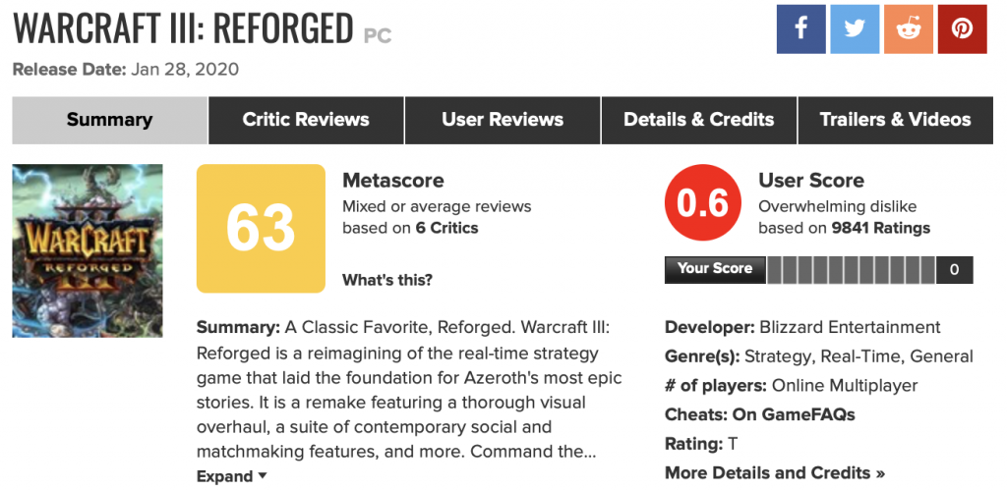
Task: Click the red 0.6 User Score circle
Action: coord(703,204)
